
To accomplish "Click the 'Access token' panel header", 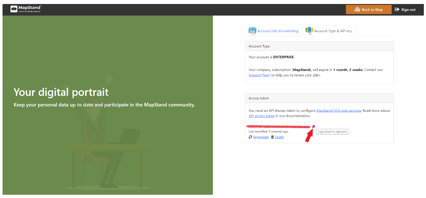I will point(319,98).
